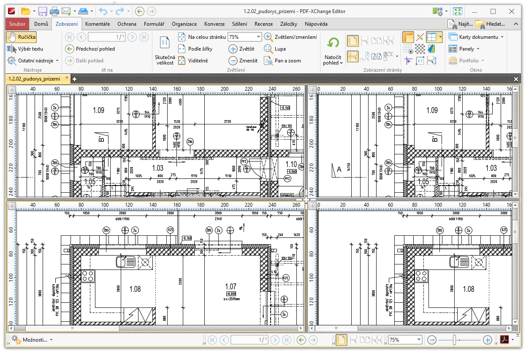This screenshot has height=353, width=526.
Task: Add a new document tab with plus
Action: click(74, 79)
